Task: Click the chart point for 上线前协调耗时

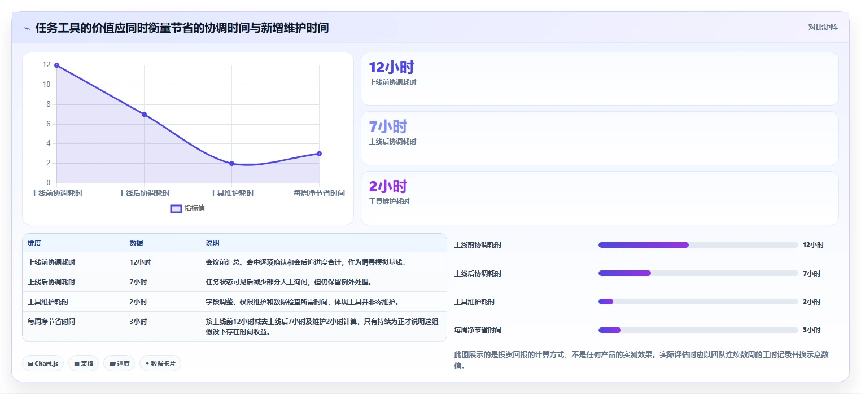Action: click(56, 65)
